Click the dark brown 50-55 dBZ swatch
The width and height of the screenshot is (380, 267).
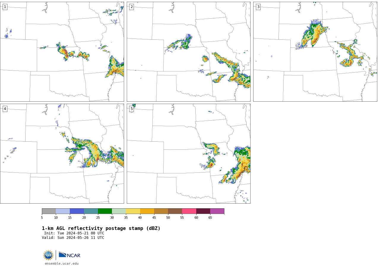(175, 211)
